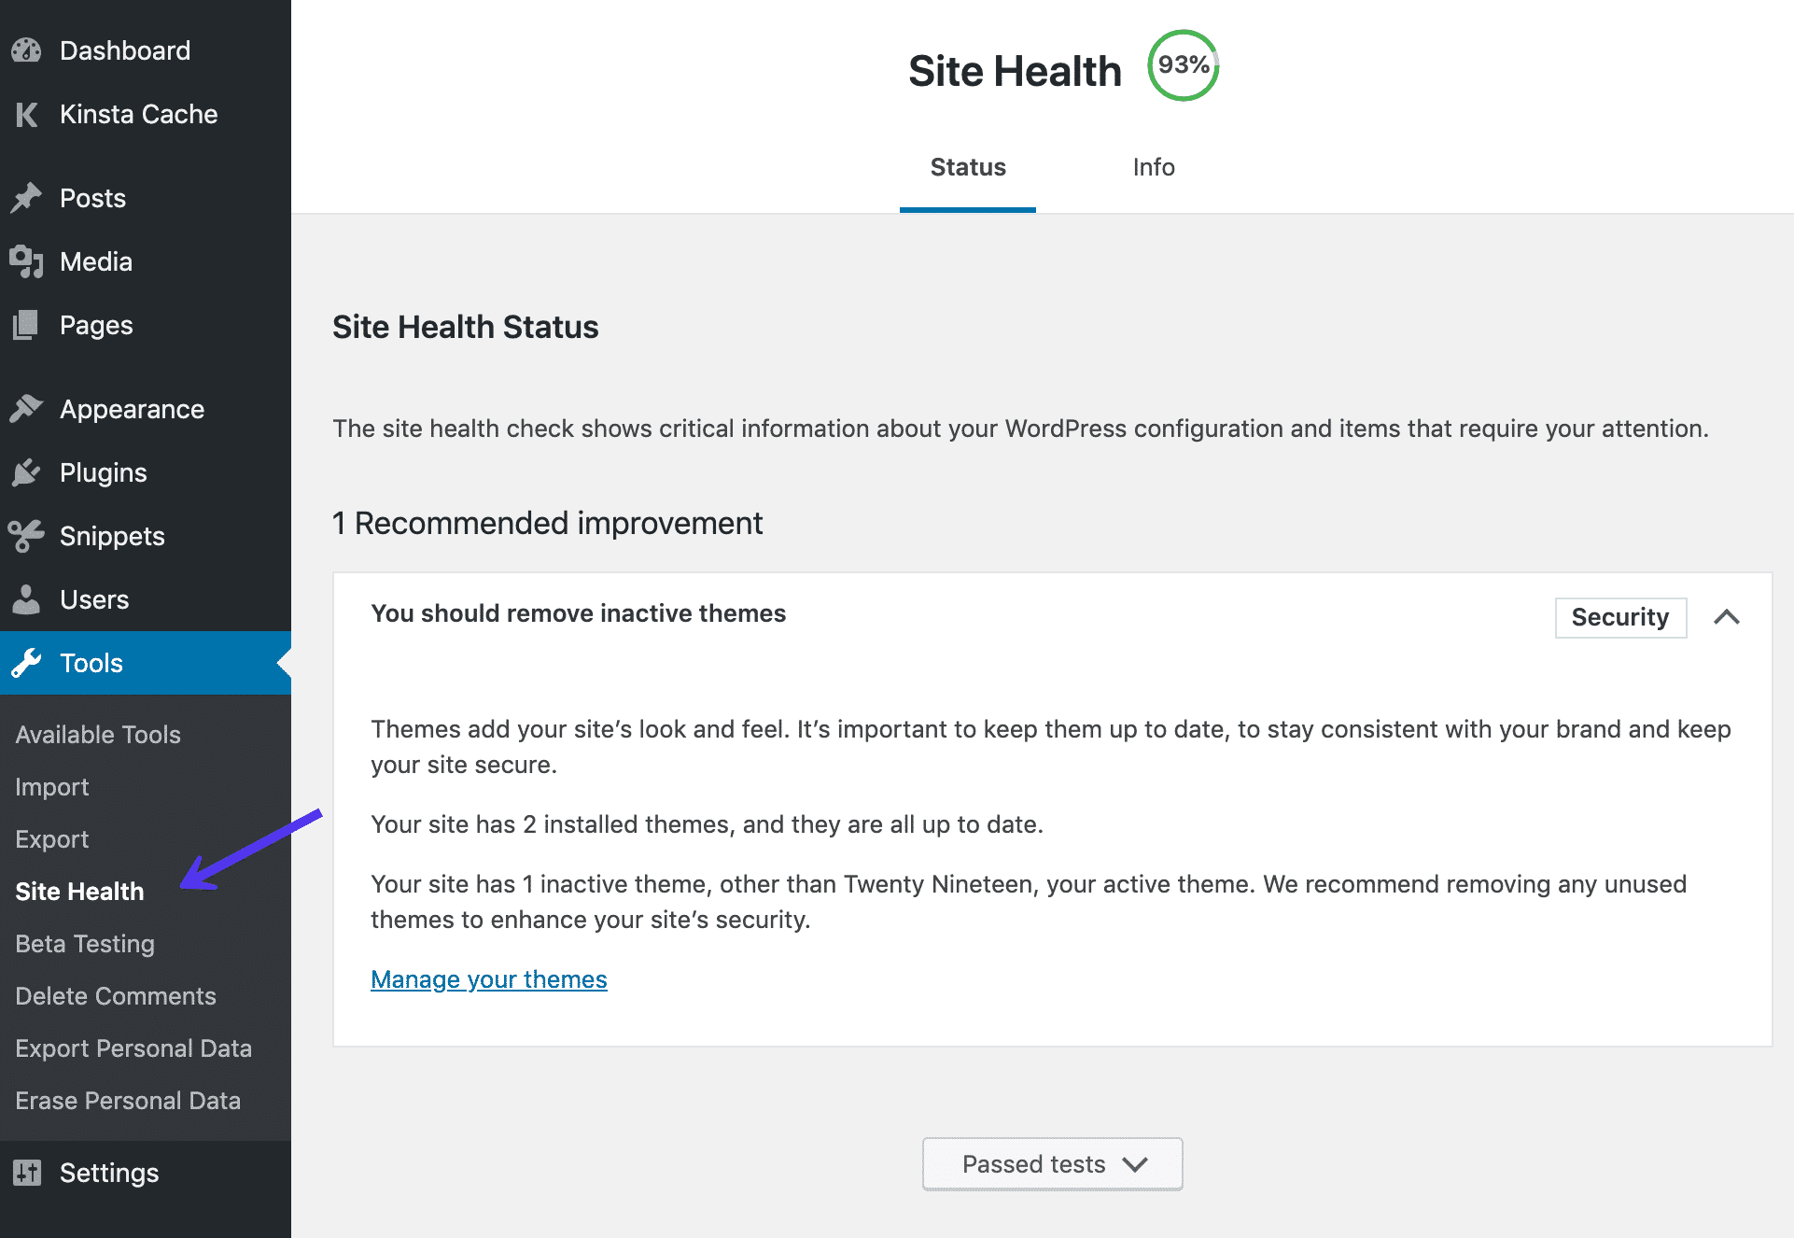Select Beta Testing from Tools submenu
Image resolution: width=1794 pixels, height=1238 pixels.
coord(85,944)
